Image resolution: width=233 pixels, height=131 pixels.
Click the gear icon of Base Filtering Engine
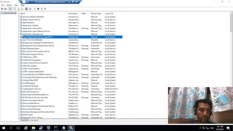tap(21, 48)
